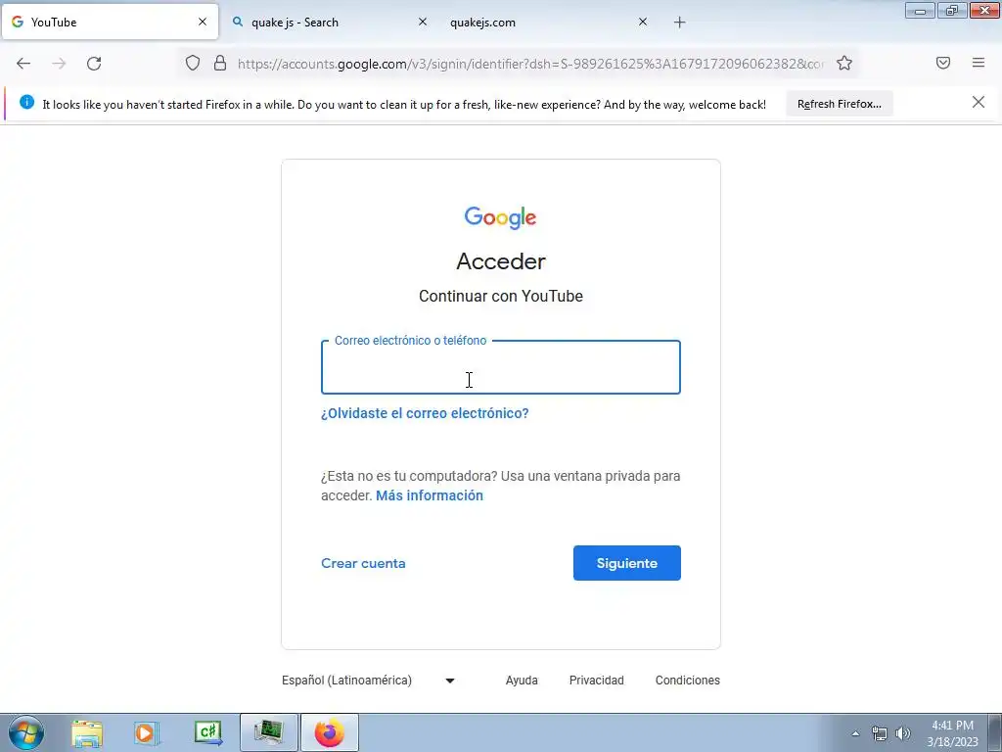Switch to the quakejs.com tab
Viewport: 1002px width, 752px height.
550,22
